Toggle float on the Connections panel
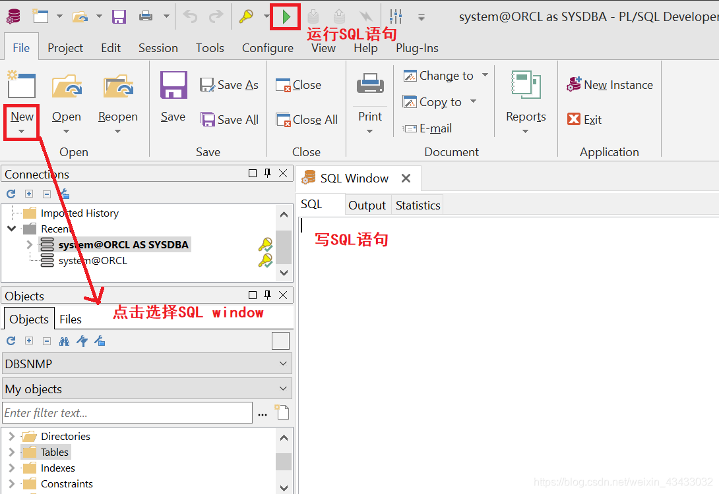The height and width of the screenshot is (494, 719). 252,173
